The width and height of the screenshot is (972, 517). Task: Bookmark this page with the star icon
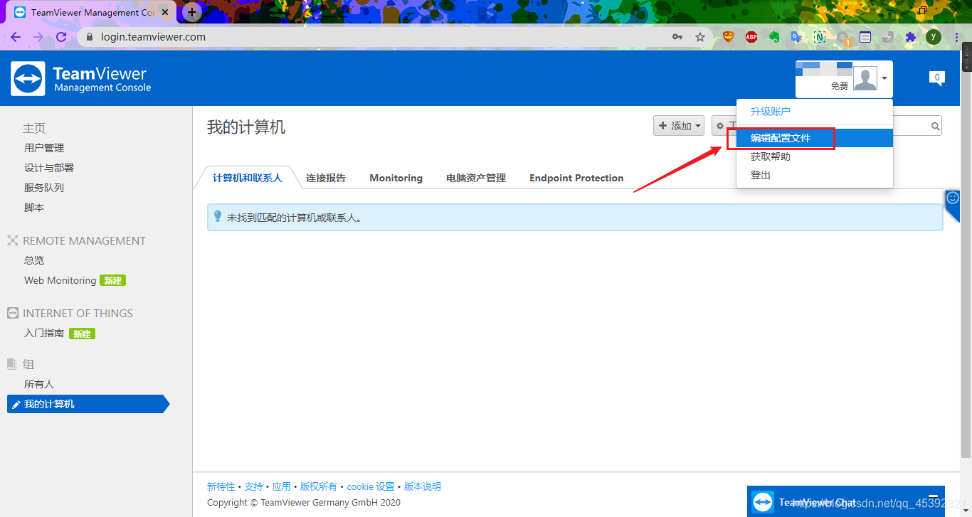pos(700,37)
